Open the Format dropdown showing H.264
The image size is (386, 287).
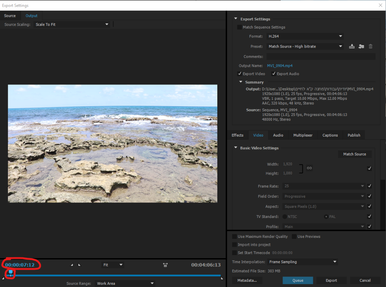[305, 36]
